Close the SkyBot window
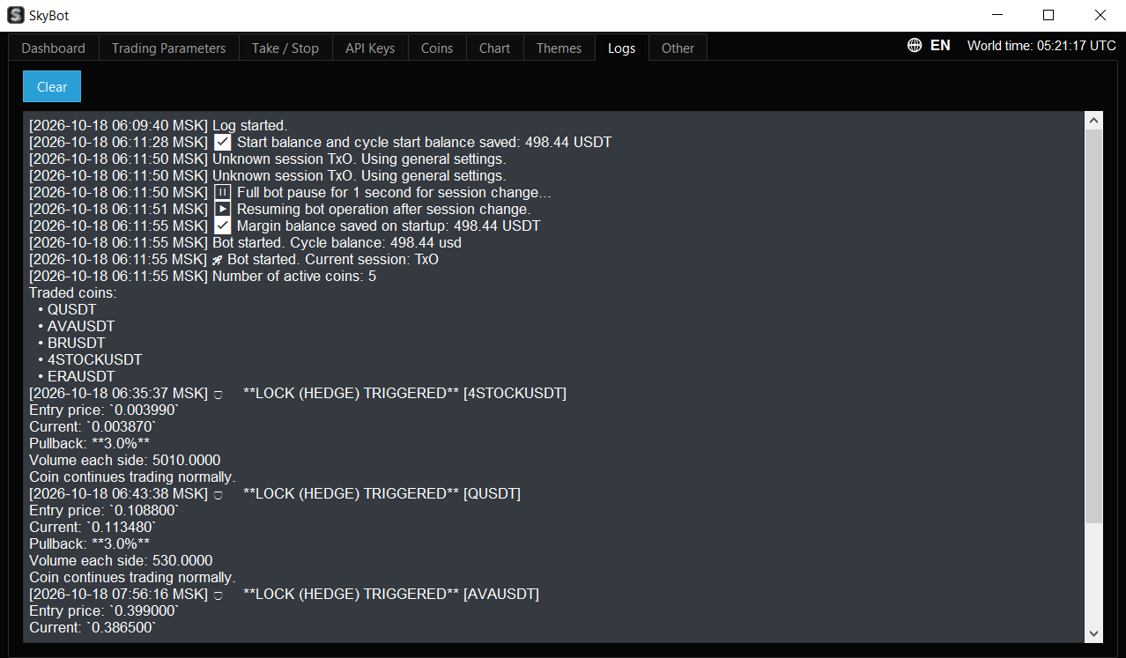 [x=1100, y=15]
